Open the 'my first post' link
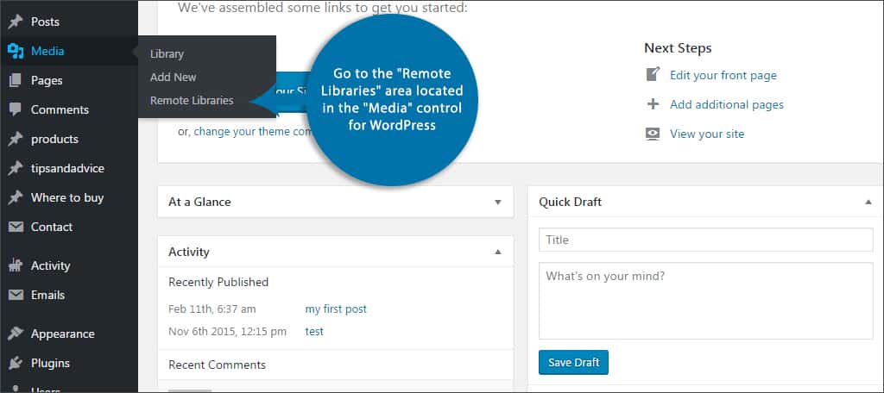This screenshot has height=393, width=884. (x=336, y=309)
